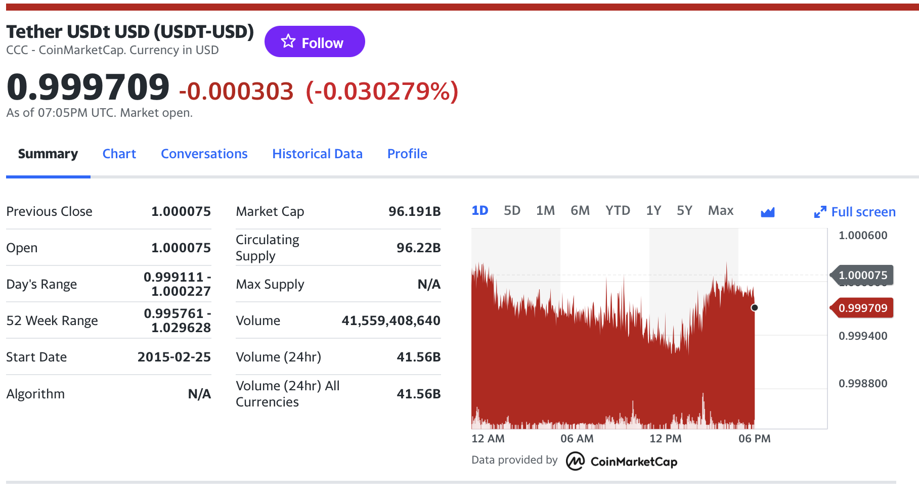
Task: Toggle the 1D time range selection
Action: [x=480, y=210]
